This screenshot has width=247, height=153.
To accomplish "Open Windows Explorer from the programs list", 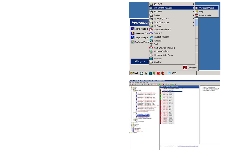I will (x=172, y=51).
